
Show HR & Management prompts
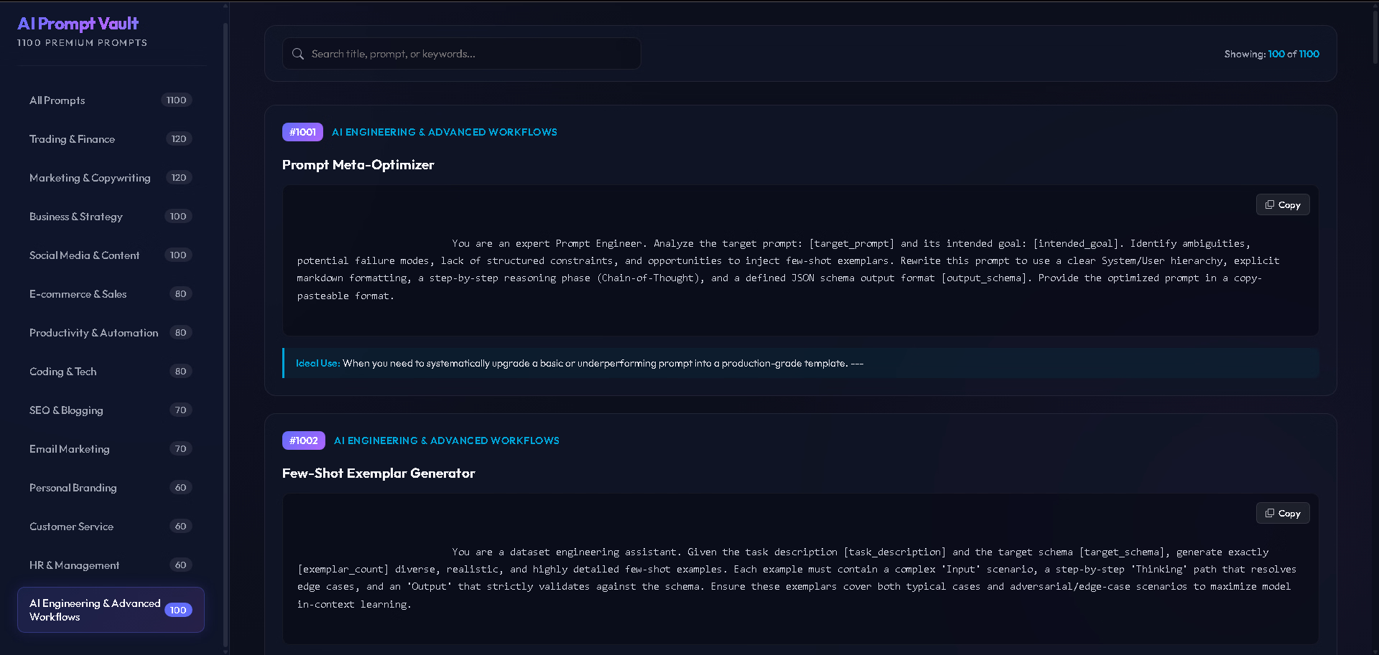(x=111, y=565)
